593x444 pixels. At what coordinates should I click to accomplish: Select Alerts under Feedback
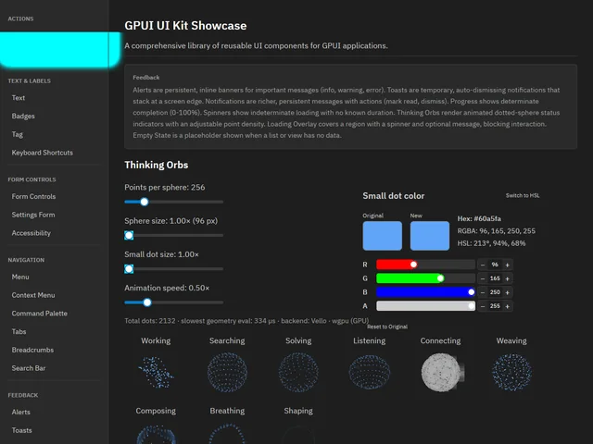[x=20, y=412]
